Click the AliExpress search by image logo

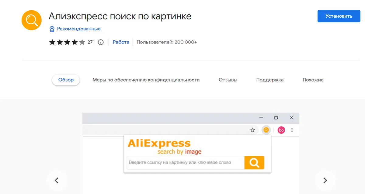(x=164, y=147)
